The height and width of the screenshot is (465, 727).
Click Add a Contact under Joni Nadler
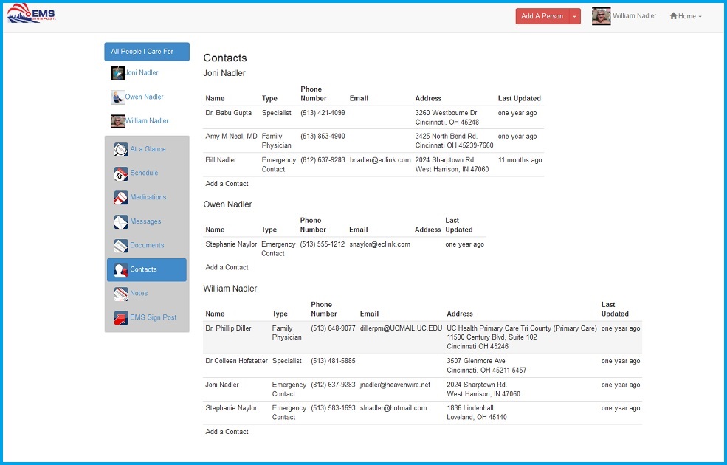click(x=227, y=184)
